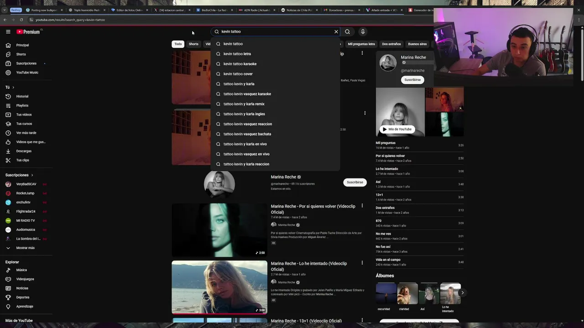
Task: Open Ver más tarde list
Action: [26, 133]
